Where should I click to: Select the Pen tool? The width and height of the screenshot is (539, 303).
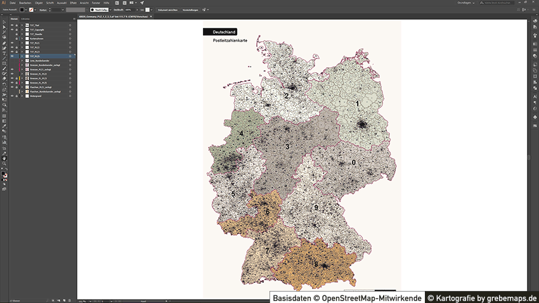pos(4,43)
